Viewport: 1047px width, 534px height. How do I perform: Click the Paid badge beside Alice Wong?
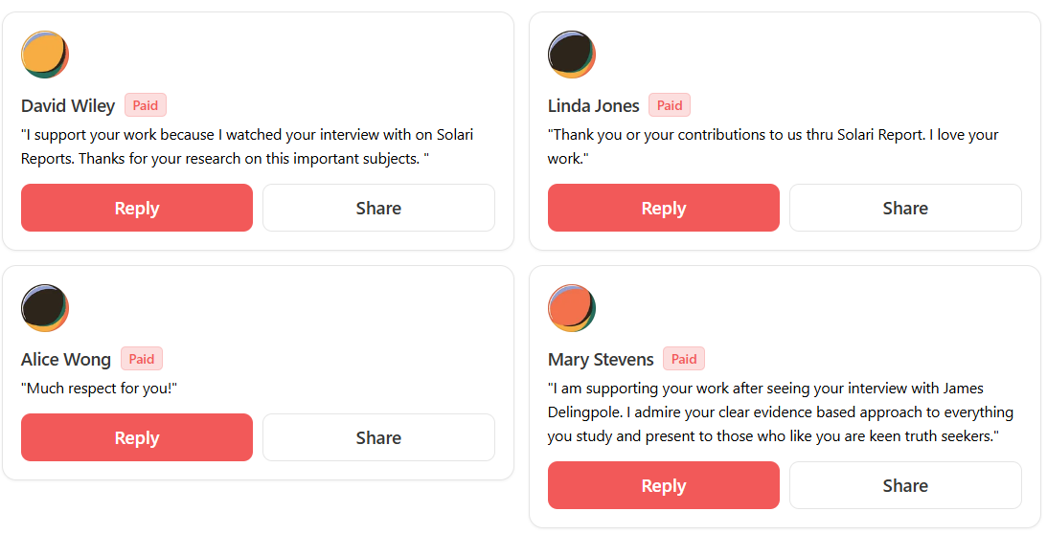pyautogui.click(x=142, y=359)
